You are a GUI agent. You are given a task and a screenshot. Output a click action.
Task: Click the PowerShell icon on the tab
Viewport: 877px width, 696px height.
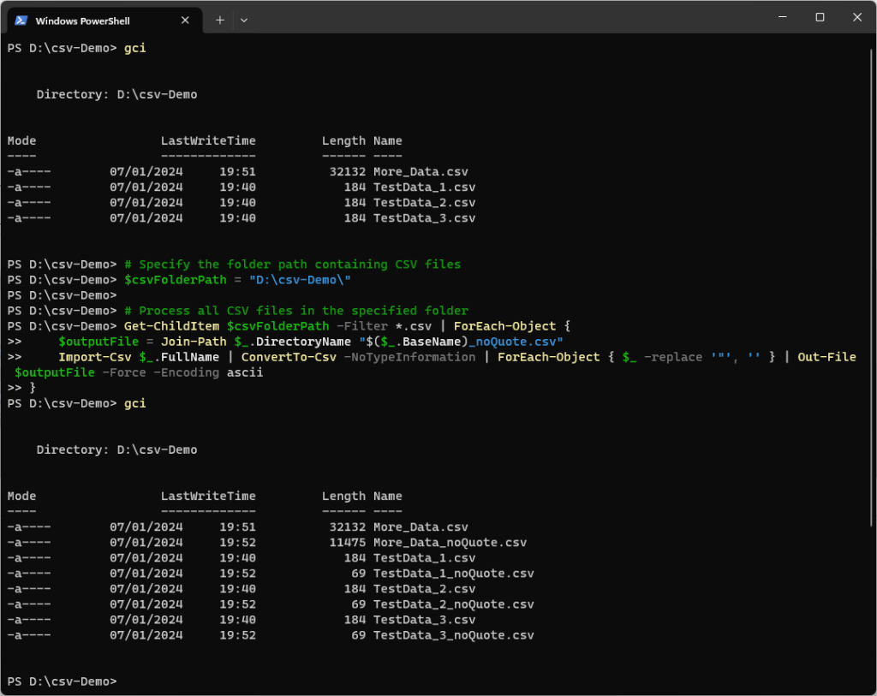click(20, 19)
